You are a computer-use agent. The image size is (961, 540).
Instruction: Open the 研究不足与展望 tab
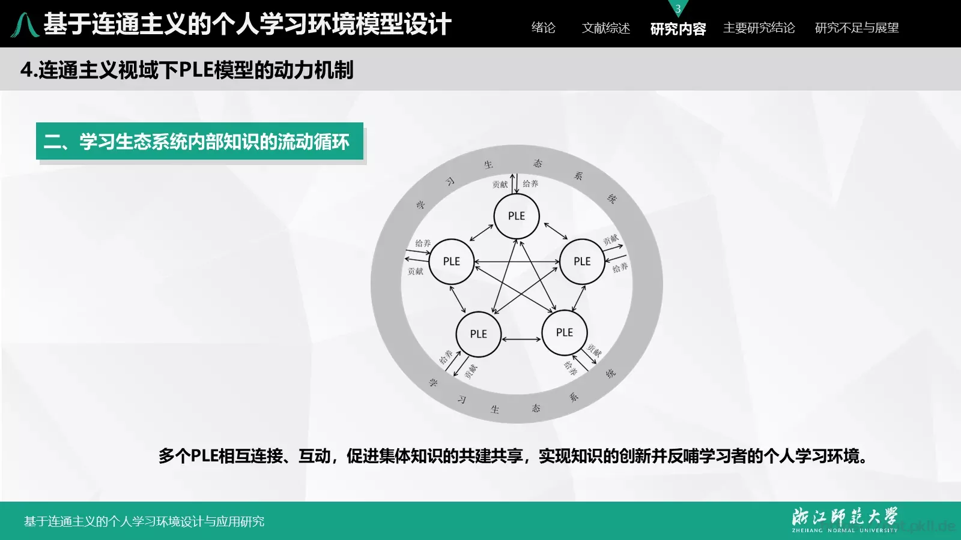[856, 28]
